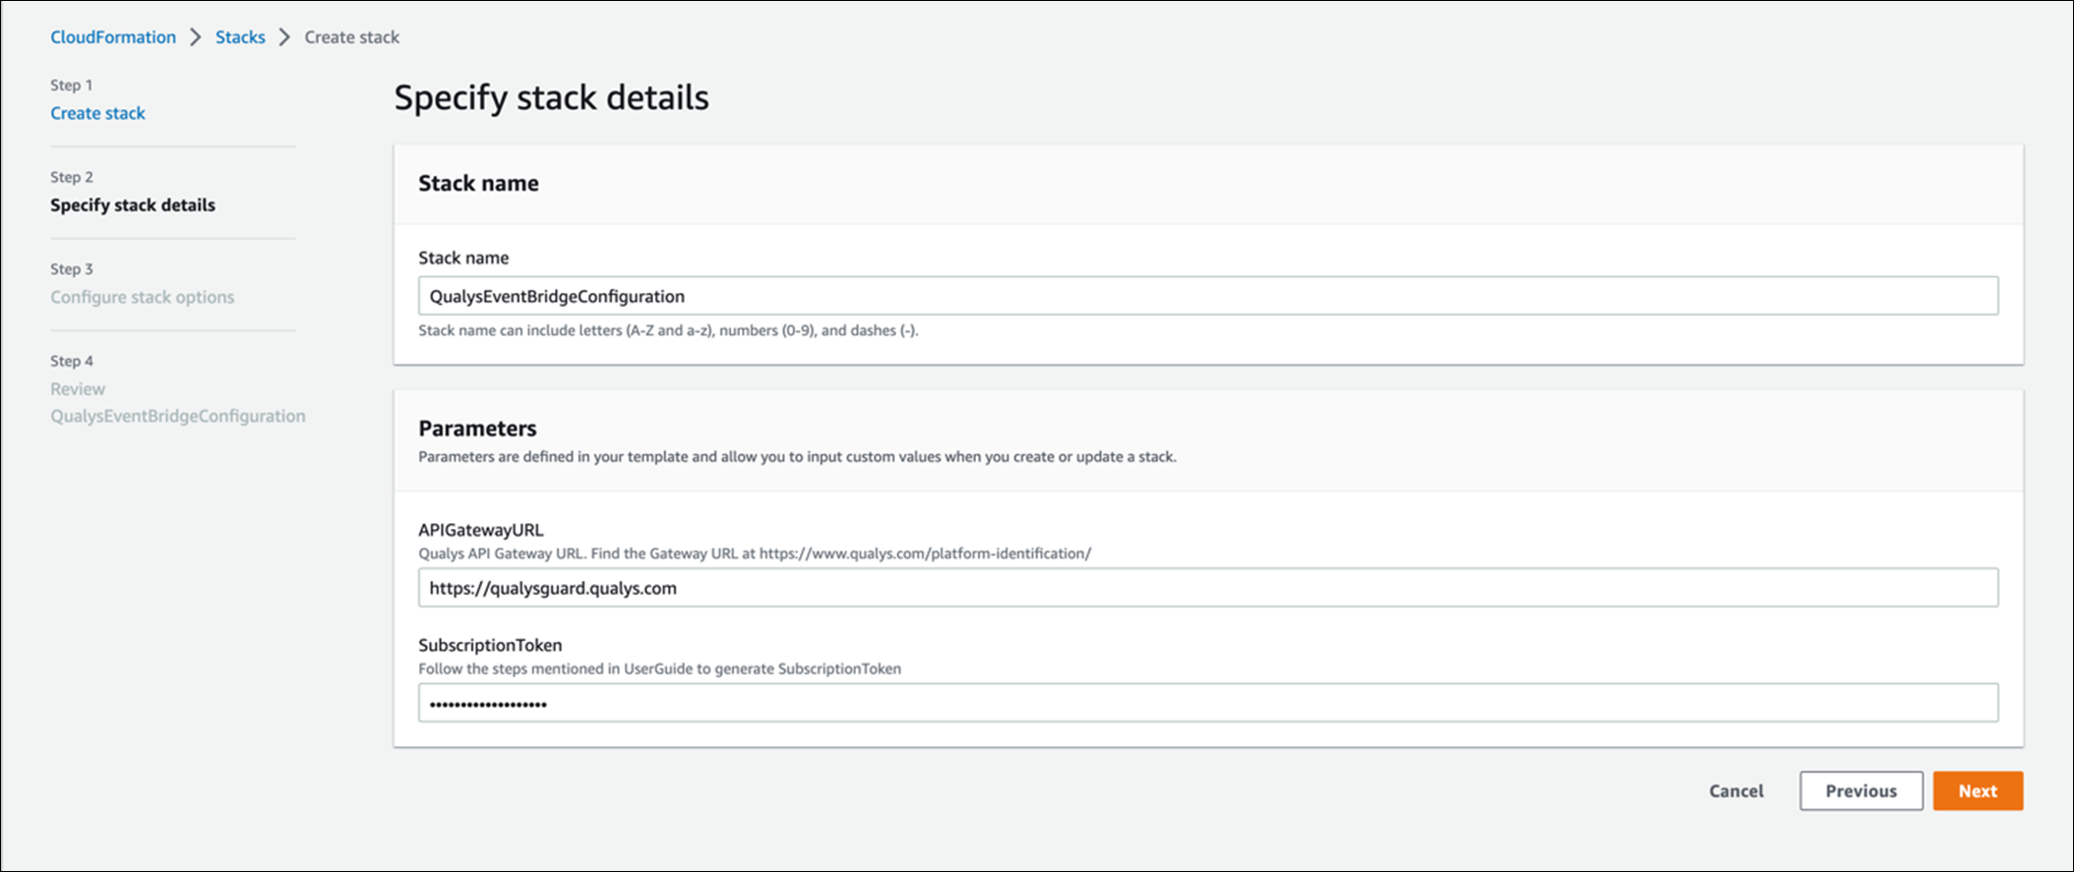Click the Parameters section heading
This screenshot has width=2074, height=872.
point(477,429)
